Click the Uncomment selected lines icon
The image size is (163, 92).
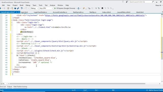coord(99,8)
